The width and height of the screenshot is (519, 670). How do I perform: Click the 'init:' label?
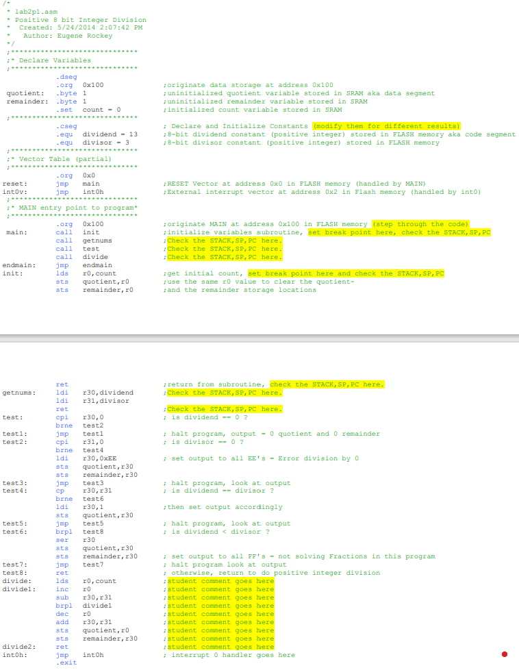12,273
